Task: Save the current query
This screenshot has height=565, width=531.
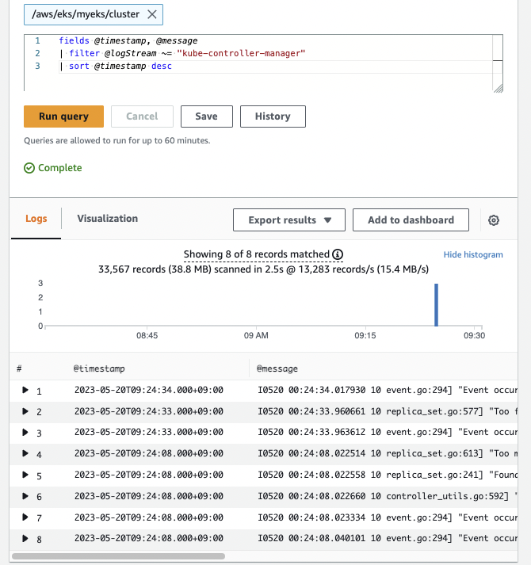Action: tap(207, 116)
